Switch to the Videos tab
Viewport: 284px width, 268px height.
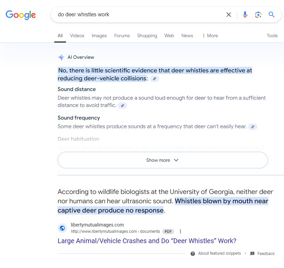point(77,36)
